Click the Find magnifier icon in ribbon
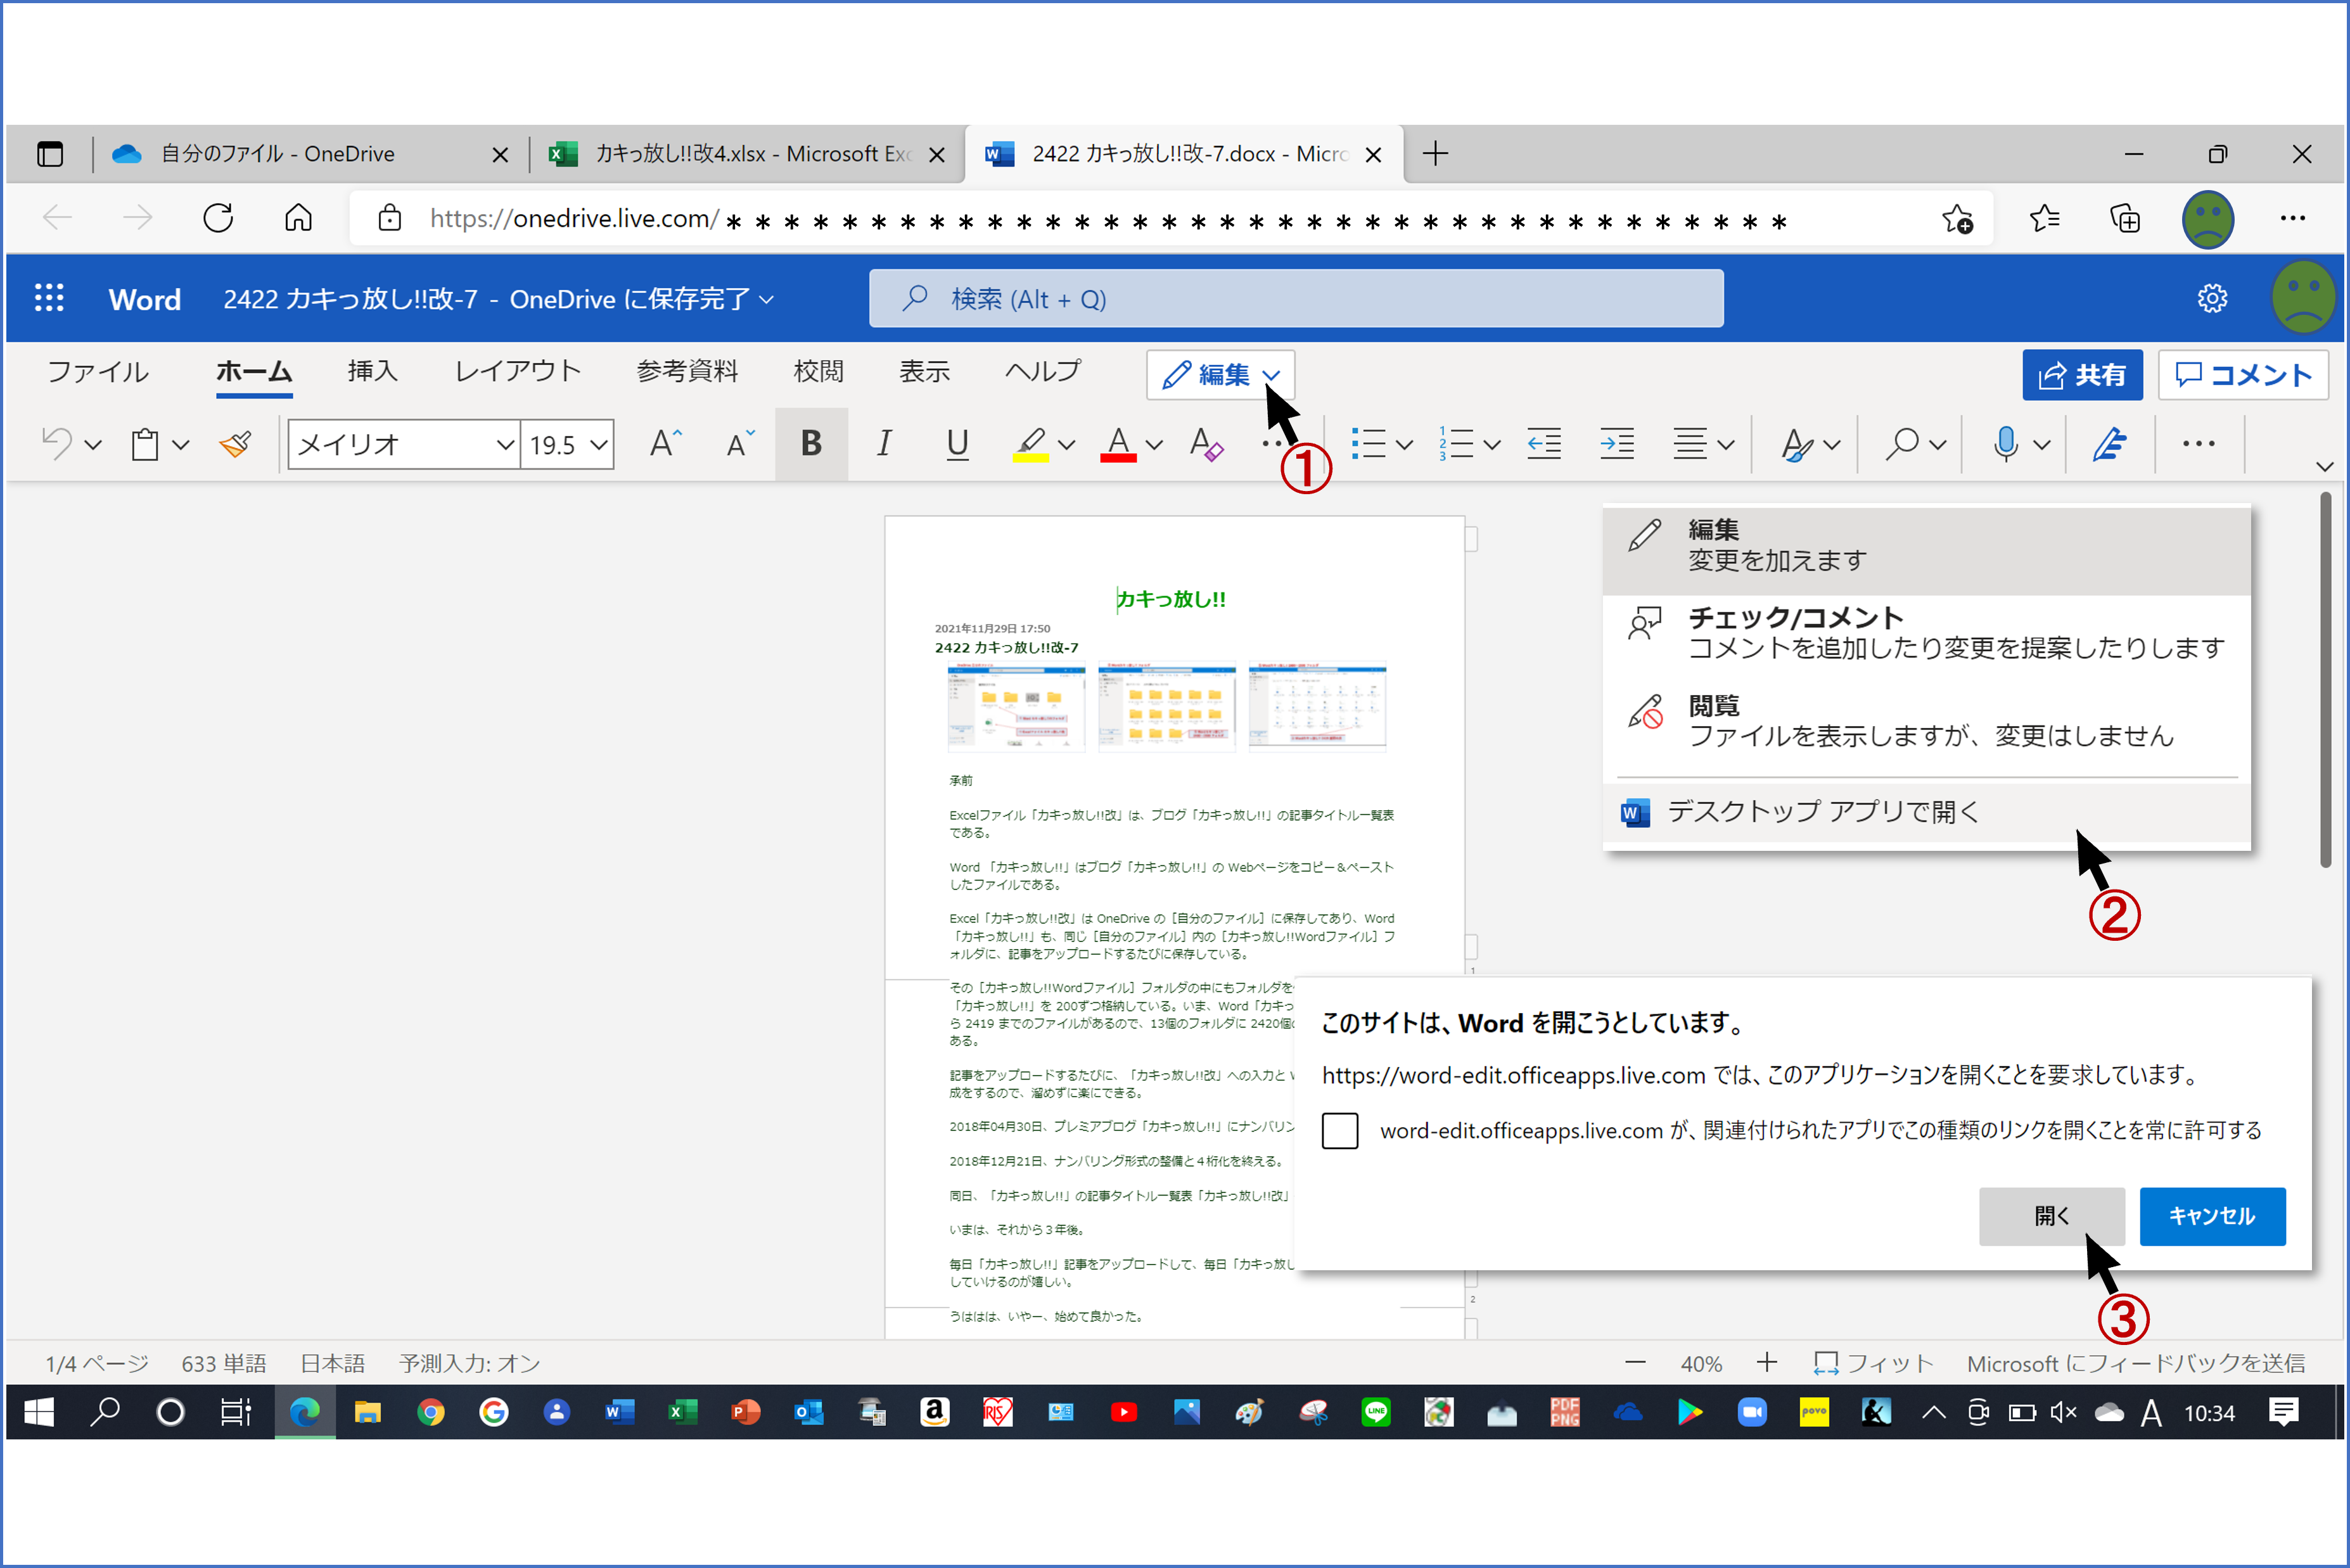 click(1902, 443)
